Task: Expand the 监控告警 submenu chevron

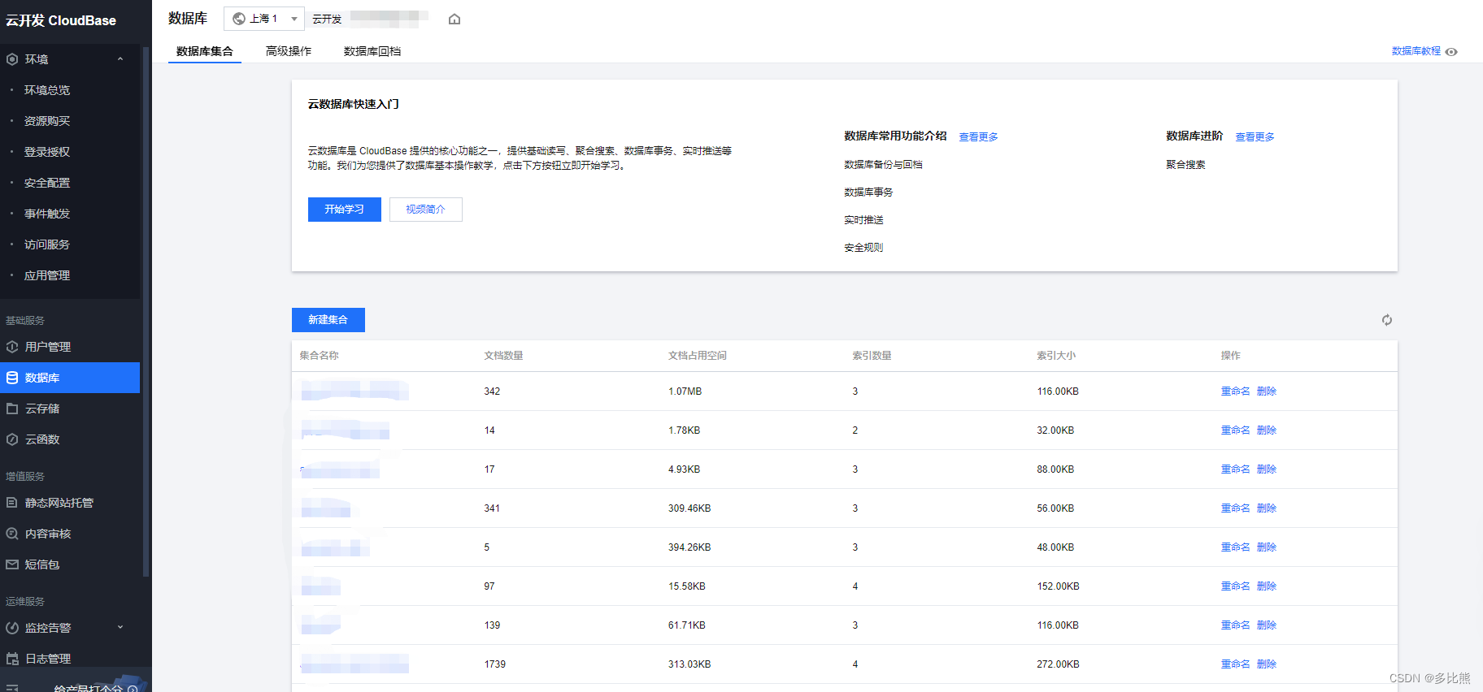Action: click(x=120, y=627)
